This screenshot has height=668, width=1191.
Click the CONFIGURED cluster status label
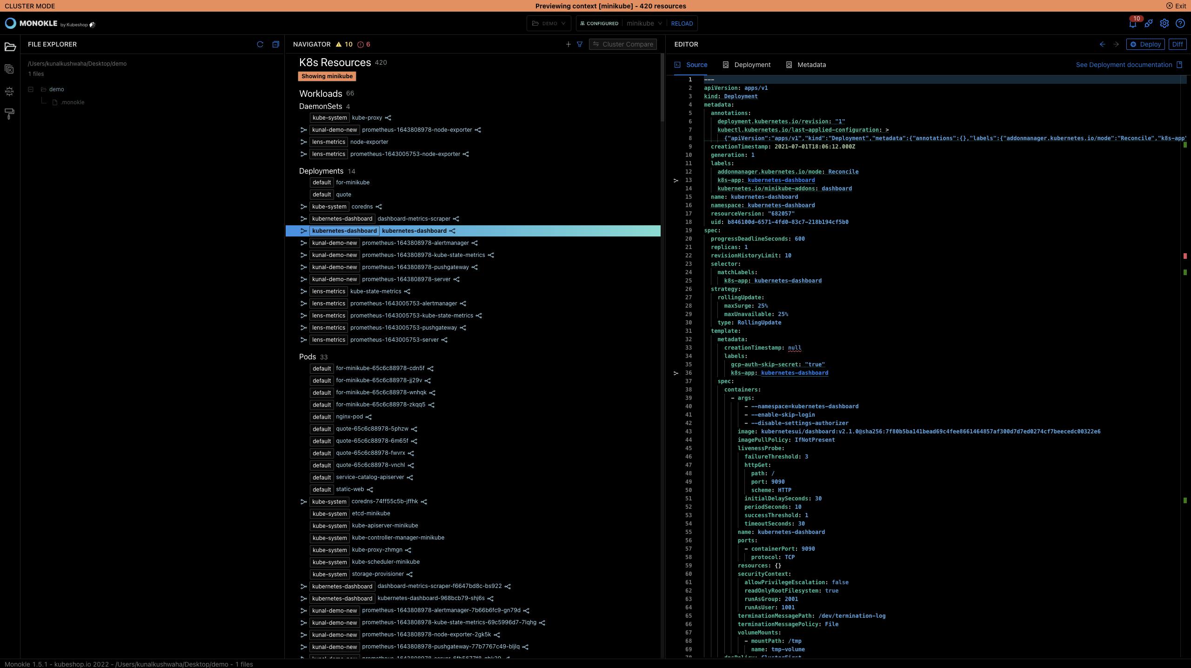[x=599, y=23]
